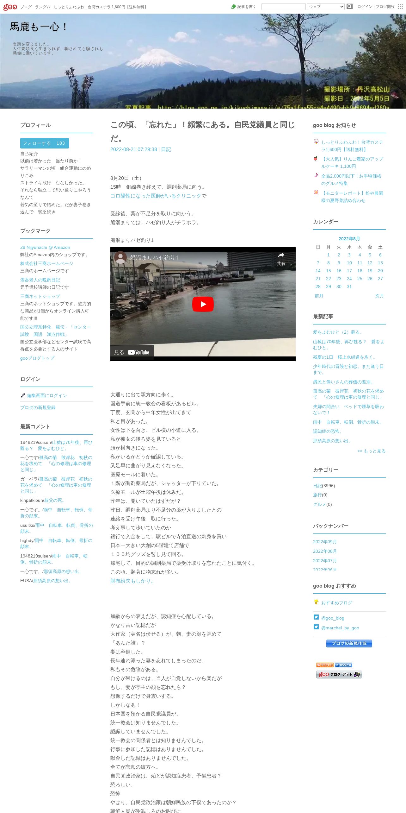Click ログイン in the top bar
406x813 pixels.
pos(365,7)
